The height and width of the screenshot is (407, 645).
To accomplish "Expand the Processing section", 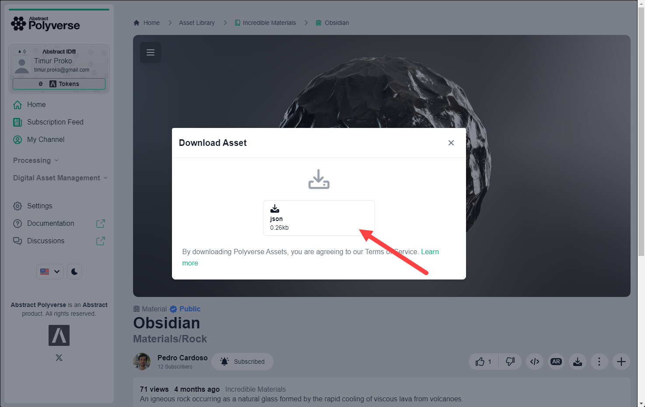I will (x=36, y=160).
